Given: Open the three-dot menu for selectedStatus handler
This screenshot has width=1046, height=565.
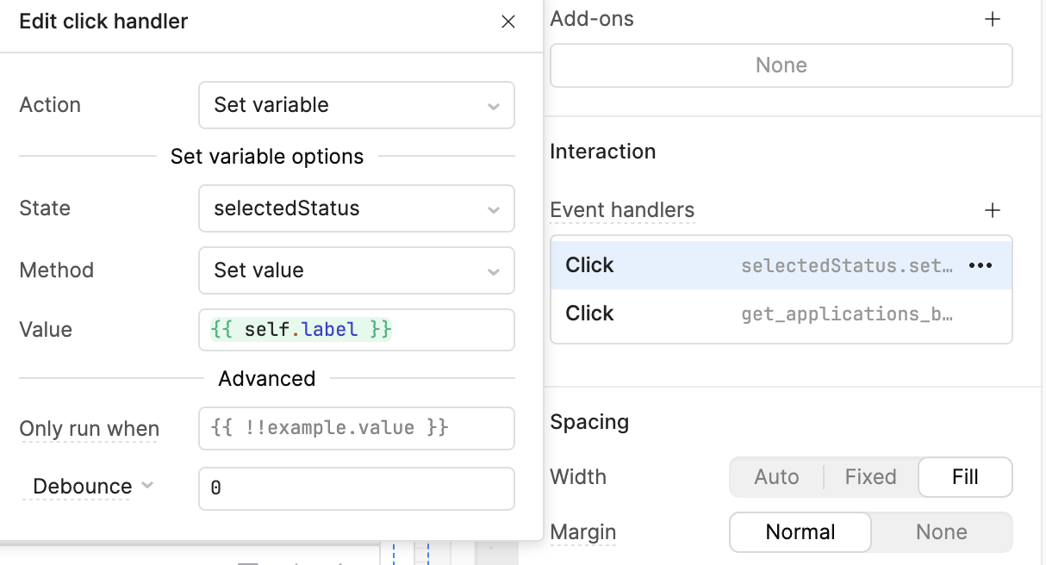Looking at the screenshot, I should [x=981, y=265].
